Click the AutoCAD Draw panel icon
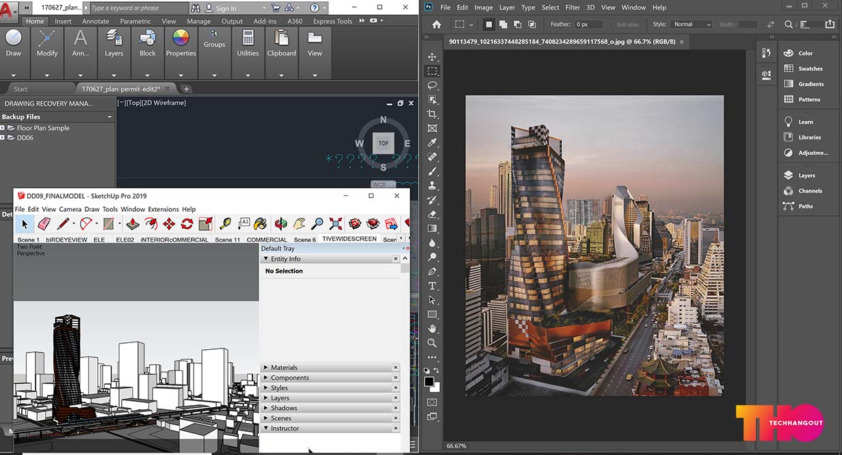Image resolution: width=842 pixels, height=455 pixels. point(14,38)
